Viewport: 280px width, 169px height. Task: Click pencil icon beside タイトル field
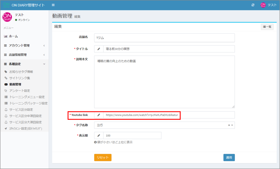pos(99,49)
